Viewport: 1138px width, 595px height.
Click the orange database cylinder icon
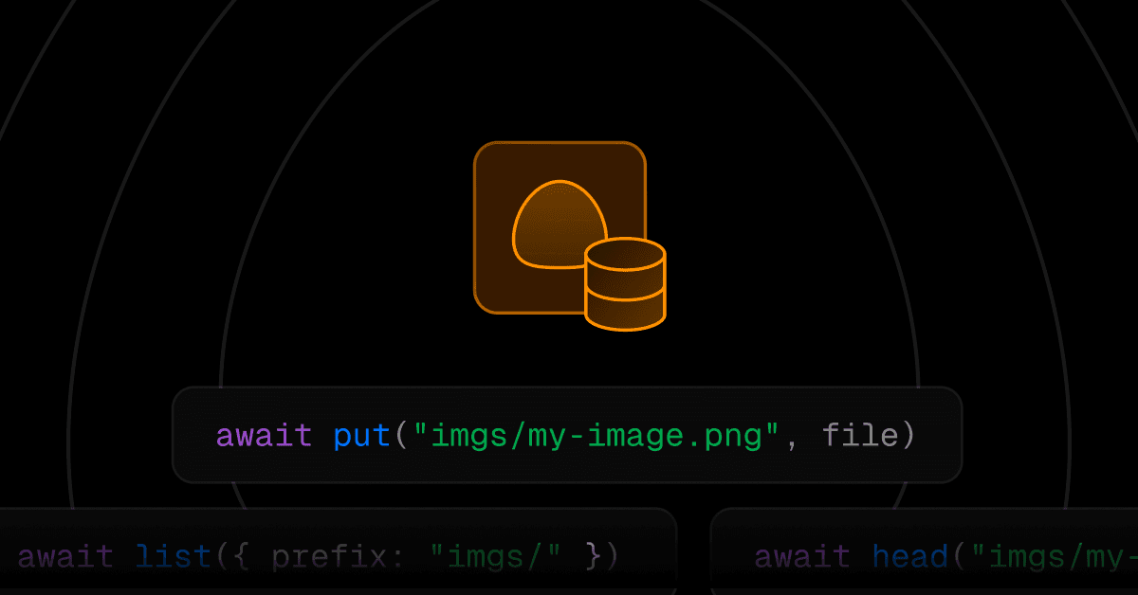pos(625,284)
